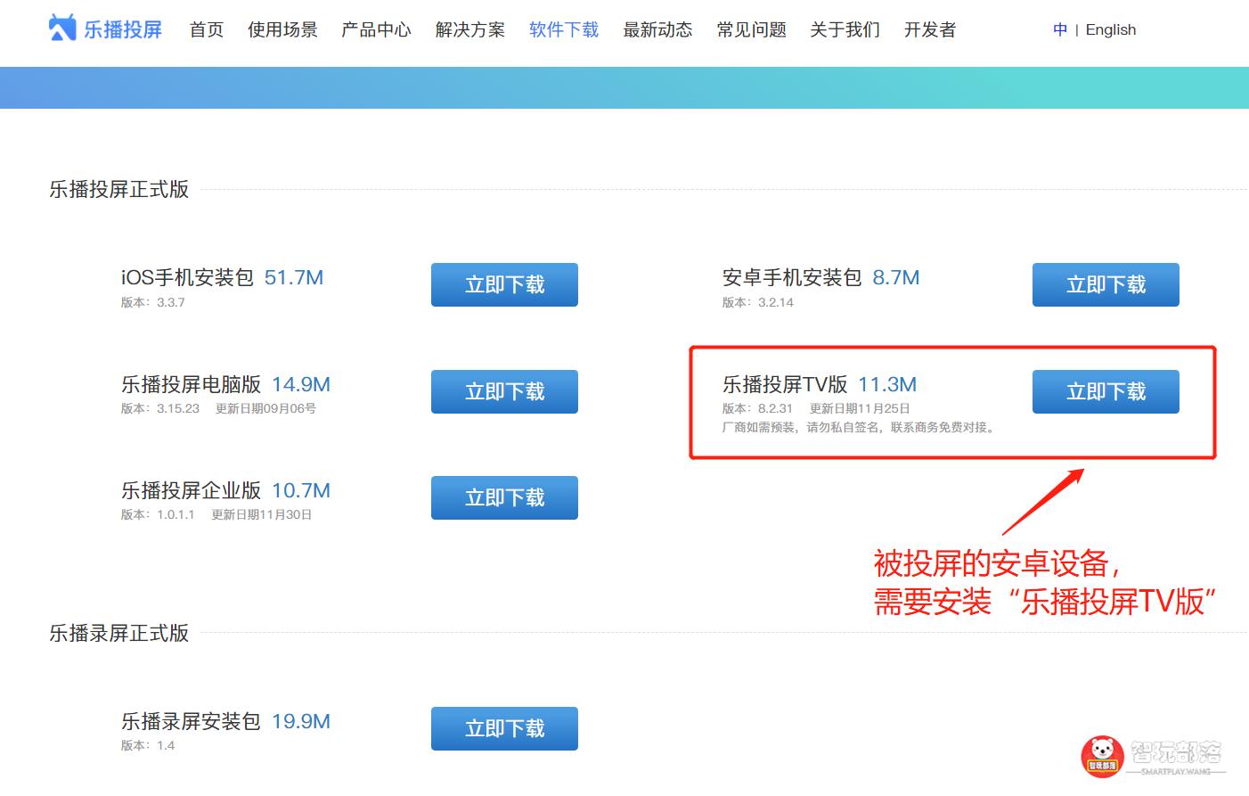Click the 乐播录屏安装包 title text
Viewport: 1249px width, 796px height.
point(191,721)
